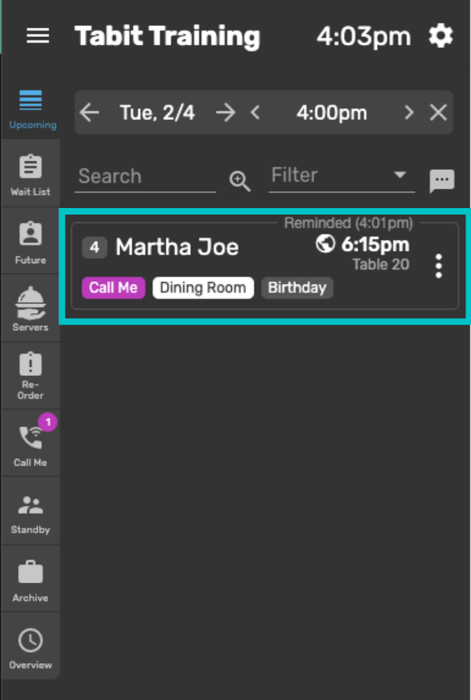Click the party size 4 badge
The image size is (471, 700).
click(x=94, y=248)
